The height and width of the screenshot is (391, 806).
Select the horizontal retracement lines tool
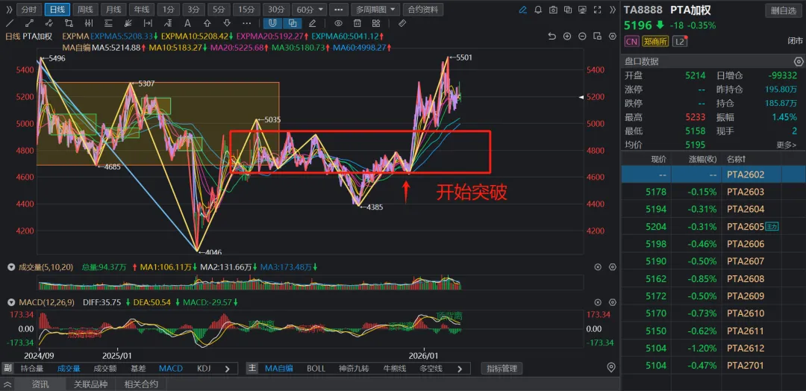click(108, 23)
